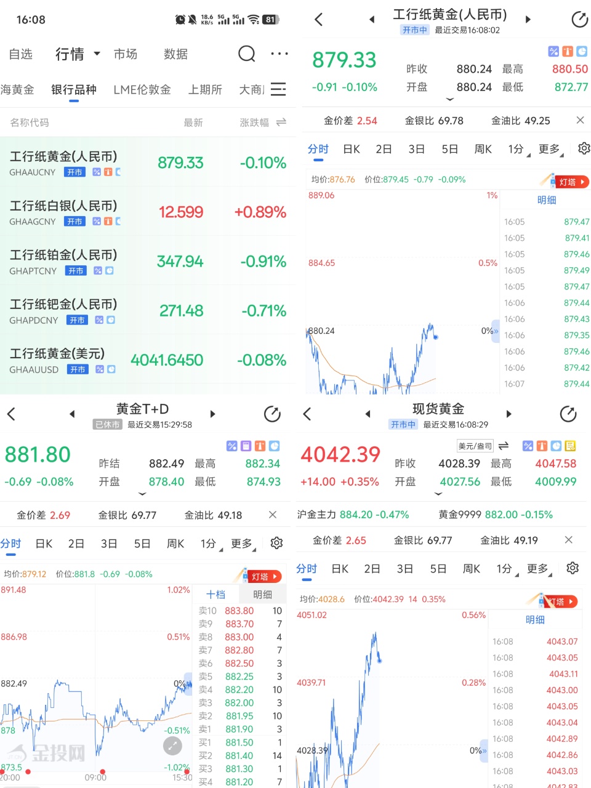Switch to next instrument in 现货黄金 panel

click(509, 414)
